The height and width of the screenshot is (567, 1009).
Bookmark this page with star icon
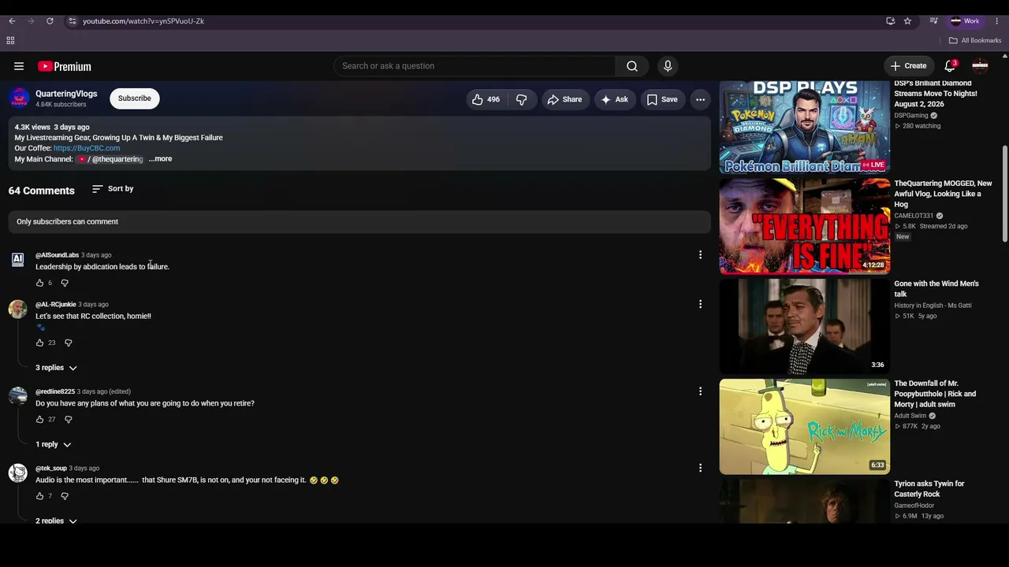[x=907, y=21]
